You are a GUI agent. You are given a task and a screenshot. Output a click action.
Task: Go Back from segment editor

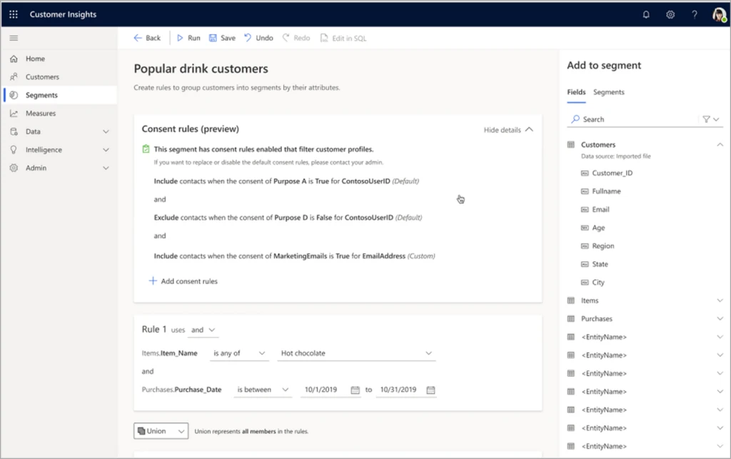[147, 39]
